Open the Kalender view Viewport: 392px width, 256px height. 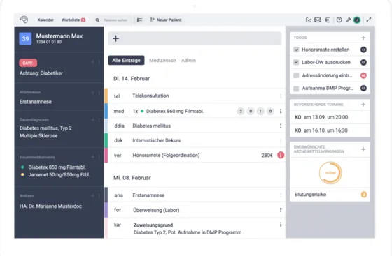45,20
